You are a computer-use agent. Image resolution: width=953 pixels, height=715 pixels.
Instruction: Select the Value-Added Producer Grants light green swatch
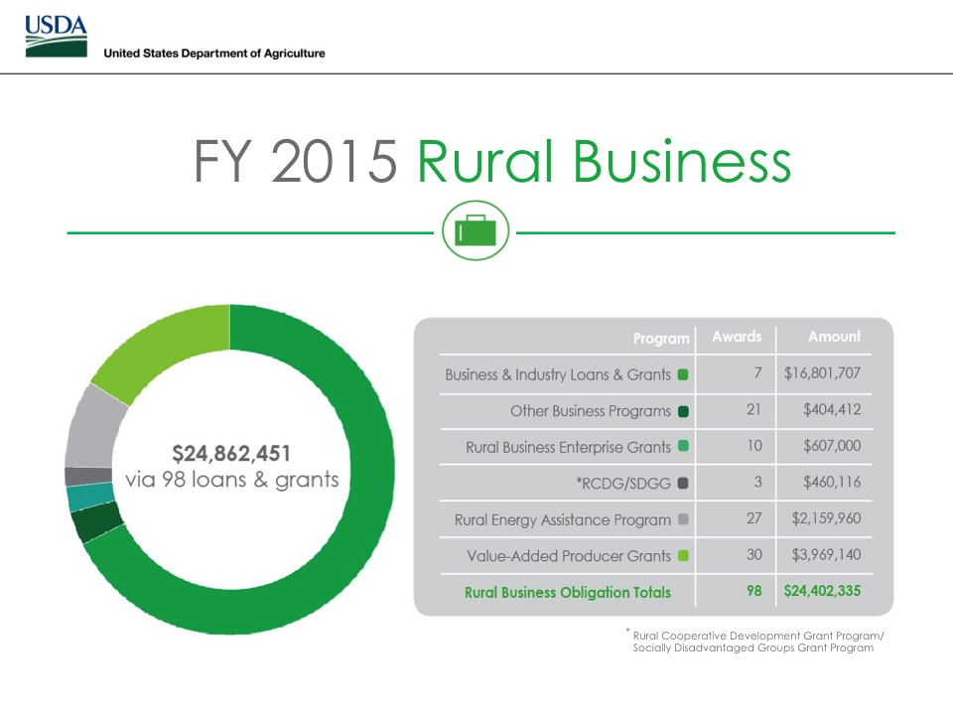pyautogui.click(x=683, y=556)
